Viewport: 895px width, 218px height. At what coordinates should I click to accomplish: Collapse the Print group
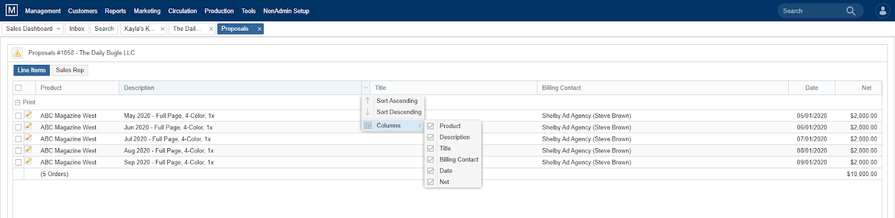(x=17, y=103)
